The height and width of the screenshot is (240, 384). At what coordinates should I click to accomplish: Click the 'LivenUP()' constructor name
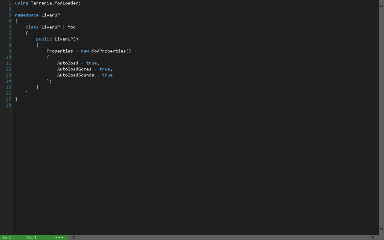[x=66, y=39]
